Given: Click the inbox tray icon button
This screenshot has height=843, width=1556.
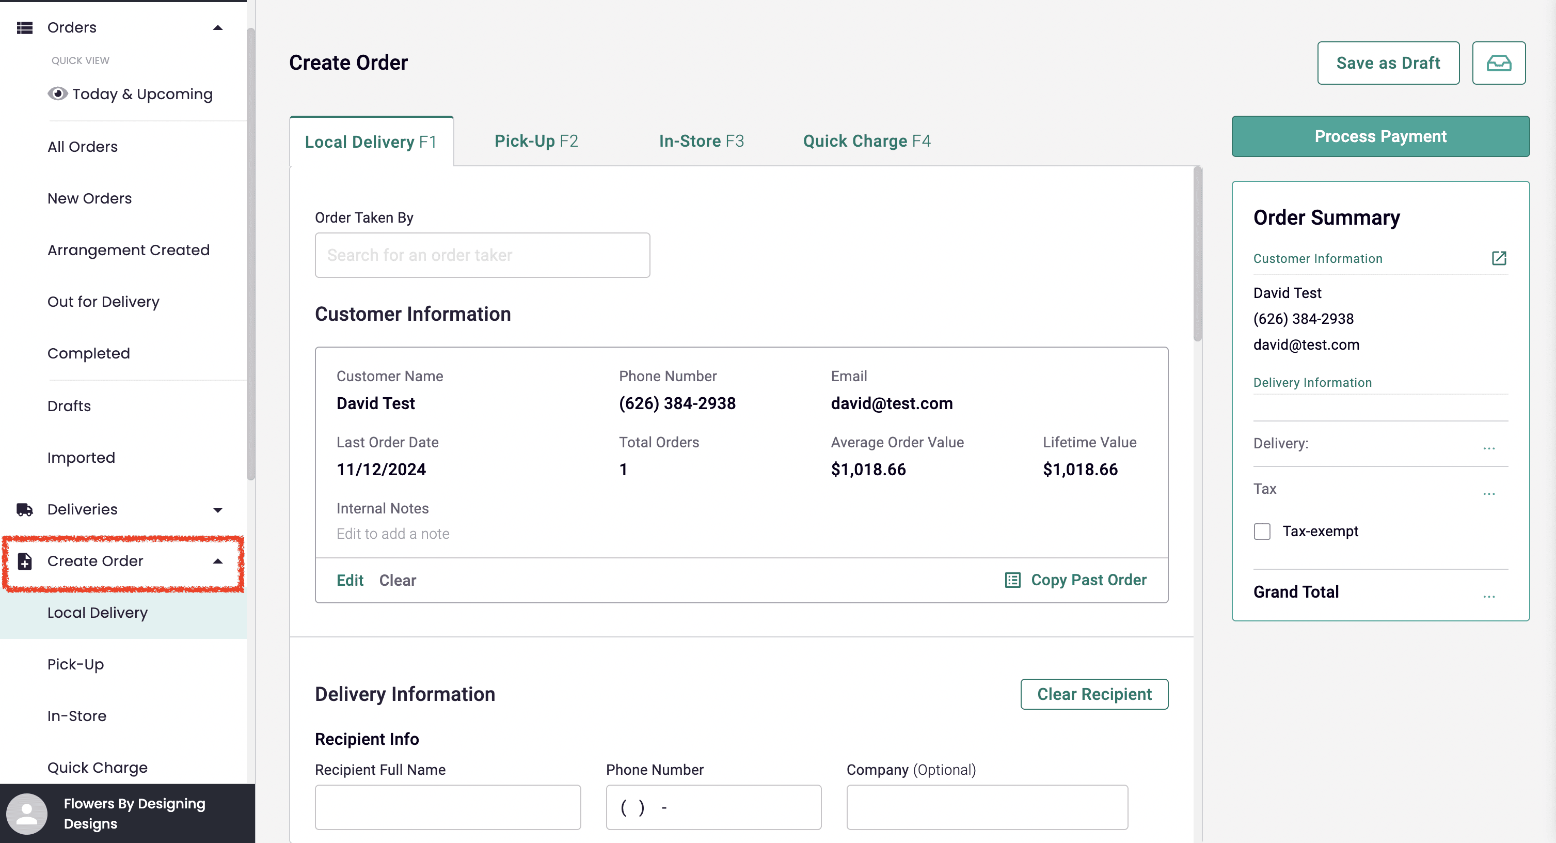Looking at the screenshot, I should click(1498, 63).
